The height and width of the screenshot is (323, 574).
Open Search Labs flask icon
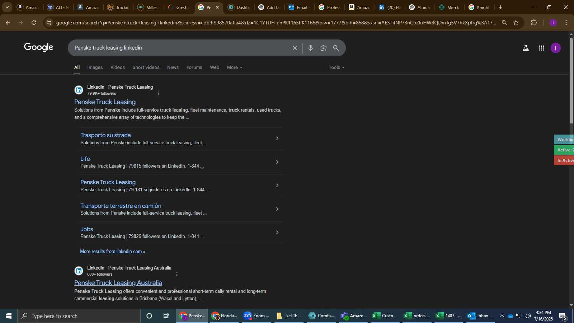pyautogui.click(x=526, y=48)
